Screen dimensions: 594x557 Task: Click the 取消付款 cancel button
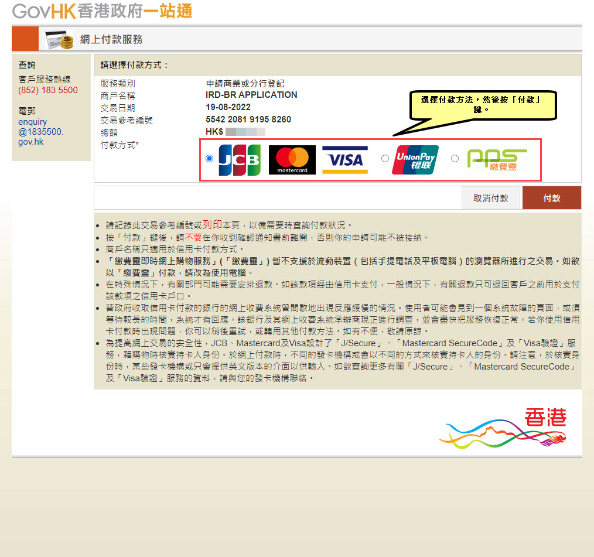click(x=491, y=197)
